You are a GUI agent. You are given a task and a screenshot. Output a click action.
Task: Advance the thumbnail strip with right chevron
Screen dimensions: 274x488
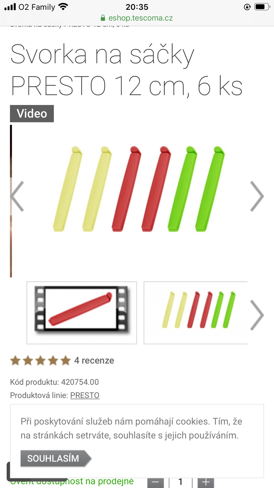point(257,315)
